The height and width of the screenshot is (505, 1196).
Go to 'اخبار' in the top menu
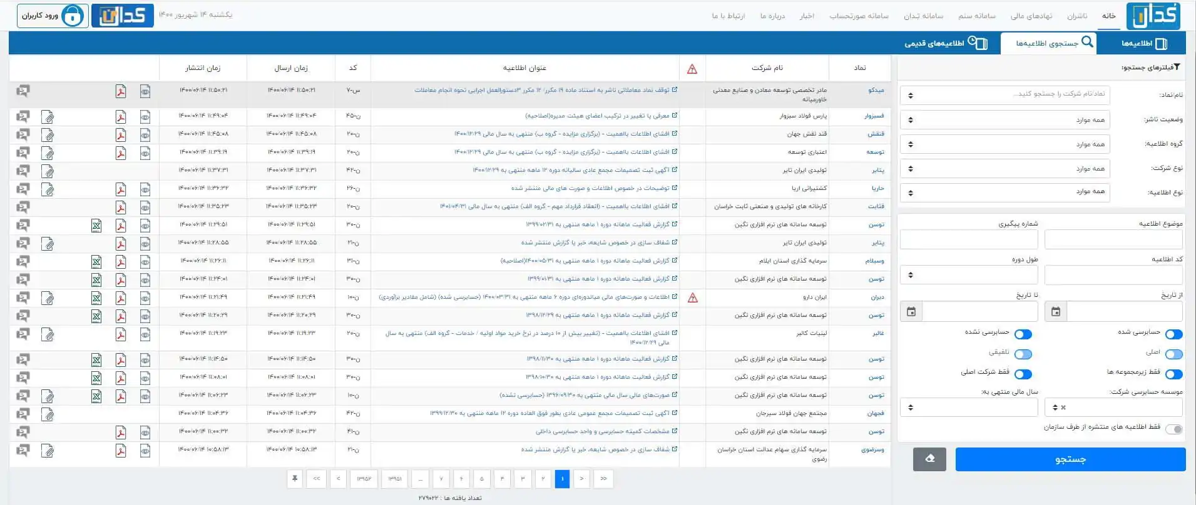[x=807, y=16]
